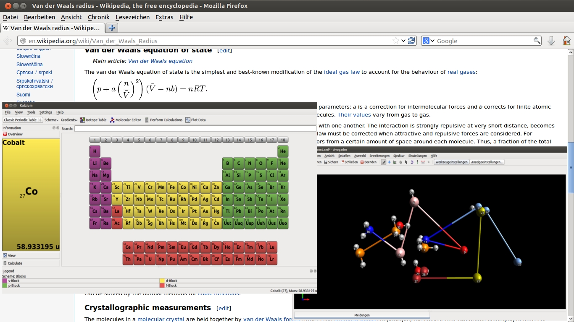Open the Overview section in Kalzium sidebar
The height and width of the screenshot is (322, 574).
(31, 134)
